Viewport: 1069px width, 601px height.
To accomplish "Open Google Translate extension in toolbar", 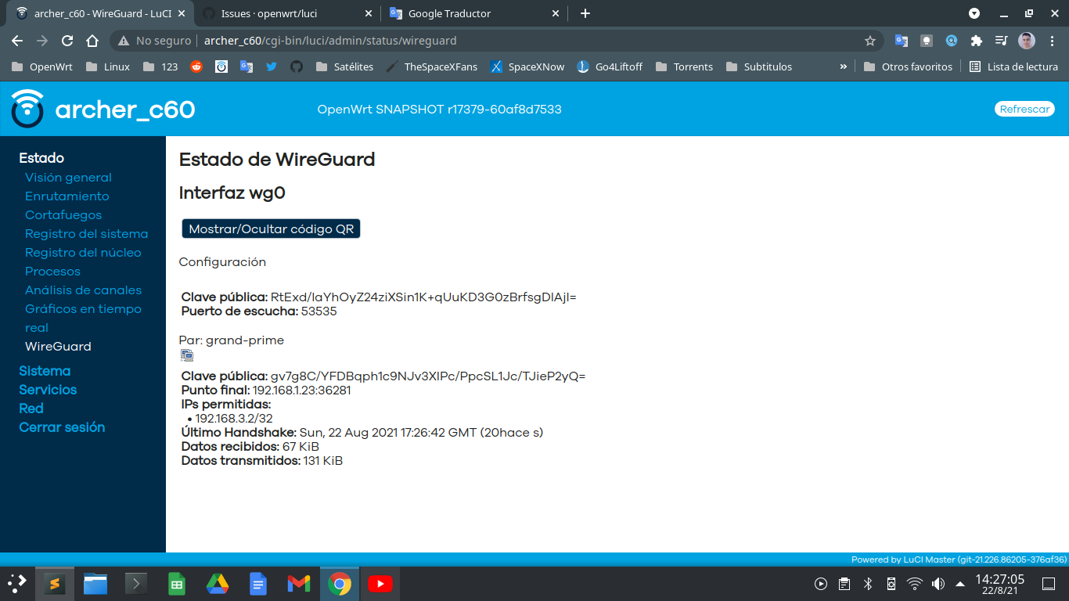I will [x=902, y=41].
